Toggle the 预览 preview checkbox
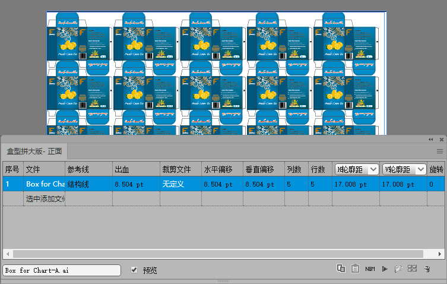 tap(134, 270)
